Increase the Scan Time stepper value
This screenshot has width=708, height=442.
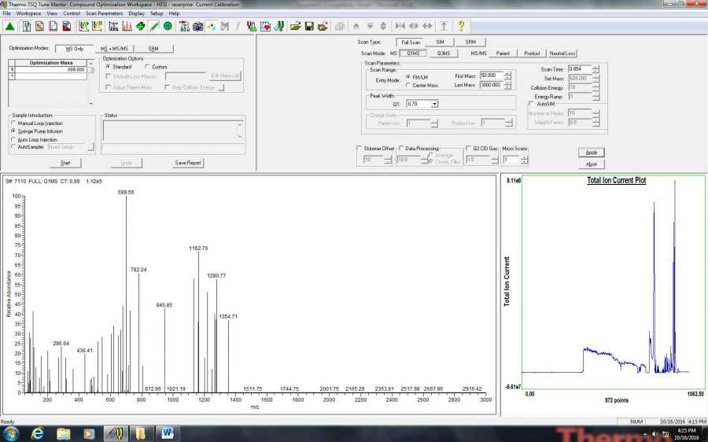pos(596,67)
